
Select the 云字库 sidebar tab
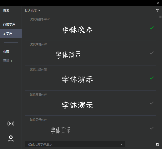tap(11, 33)
